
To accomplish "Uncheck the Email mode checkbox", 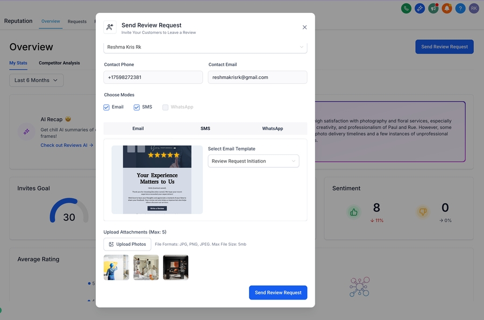I will [106, 107].
